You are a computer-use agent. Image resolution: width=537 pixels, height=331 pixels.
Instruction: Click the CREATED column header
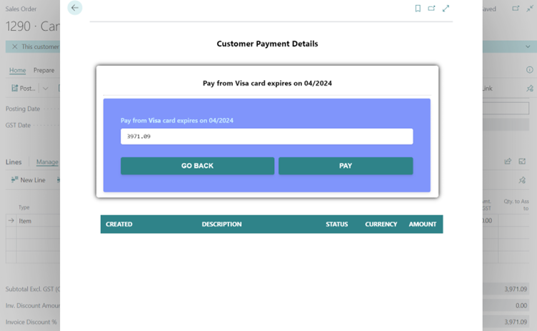[119, 224]
